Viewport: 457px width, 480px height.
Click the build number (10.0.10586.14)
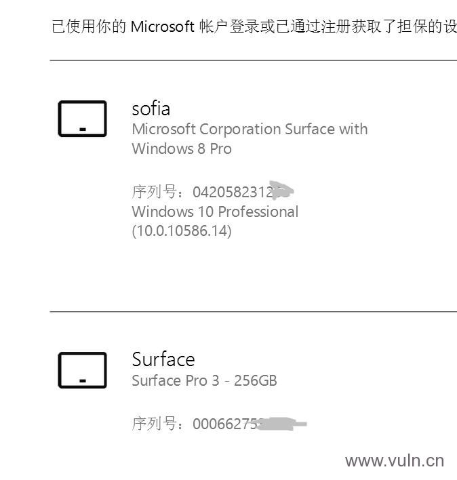[x=182, y=231]
